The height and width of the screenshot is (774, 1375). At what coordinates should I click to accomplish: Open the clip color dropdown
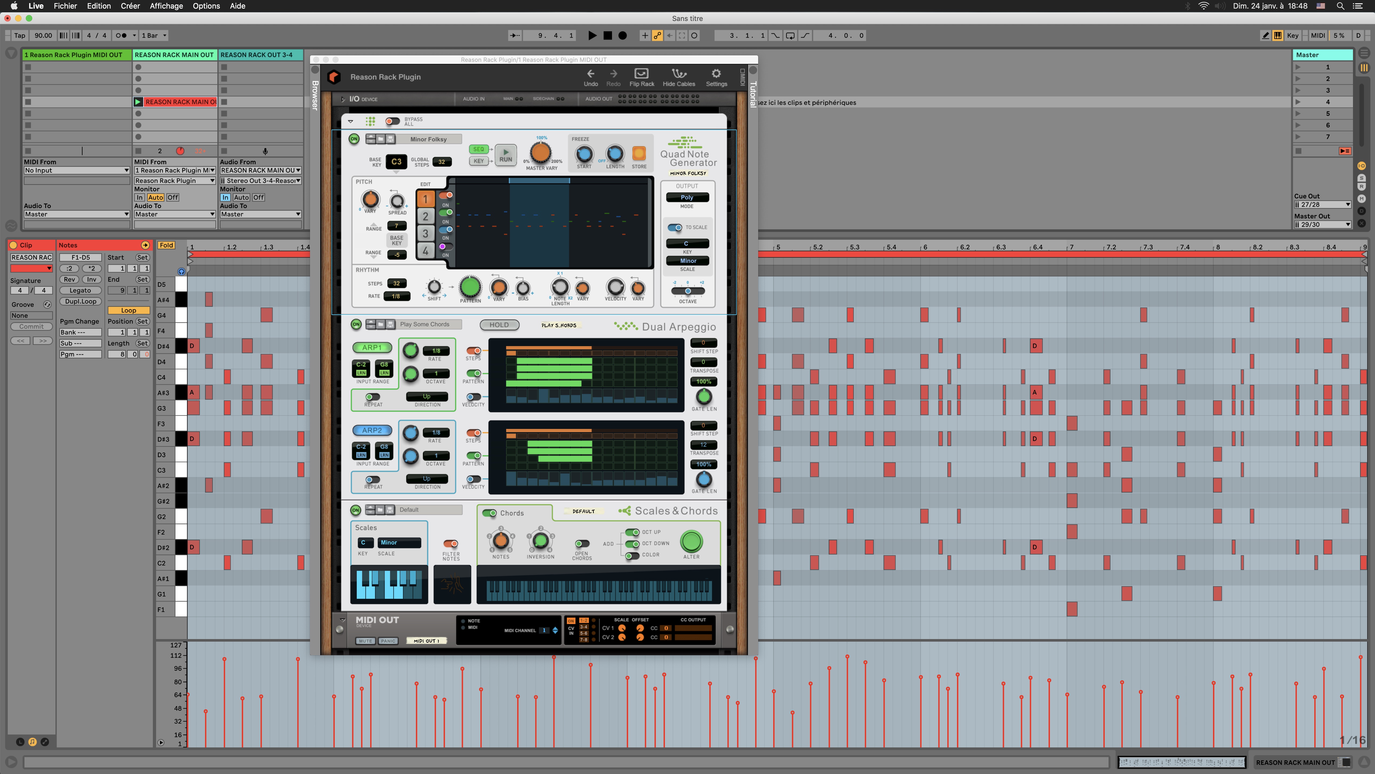31,268
